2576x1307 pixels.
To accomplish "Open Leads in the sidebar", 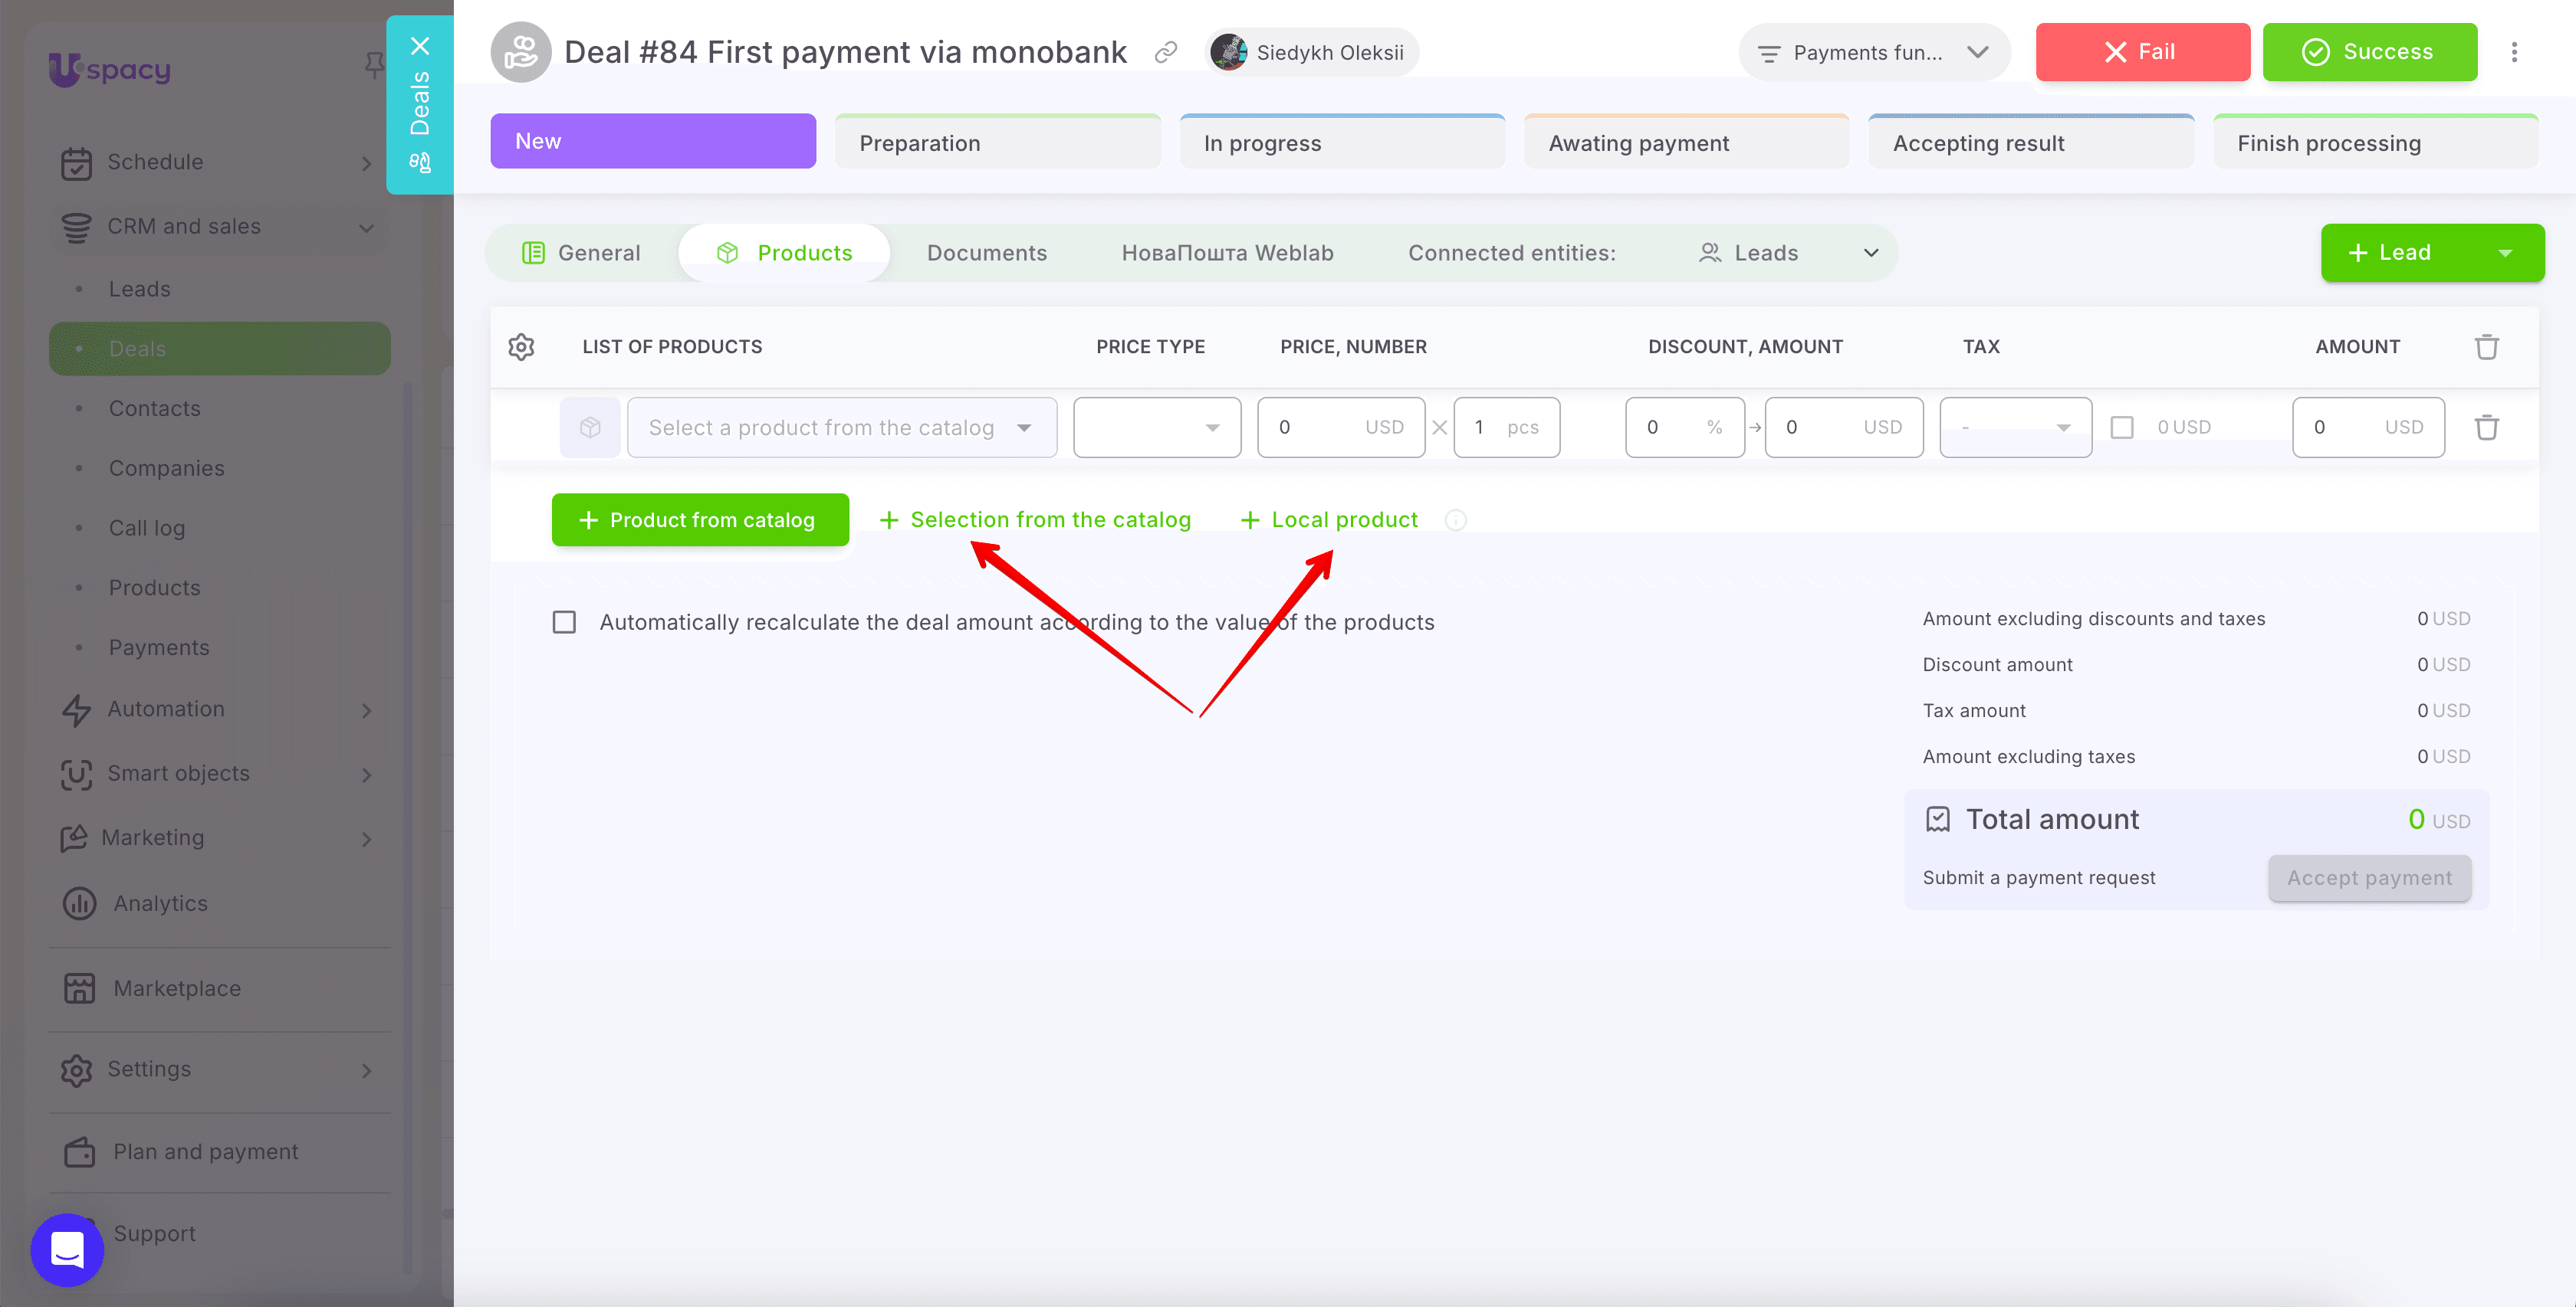I will point(140,289).
